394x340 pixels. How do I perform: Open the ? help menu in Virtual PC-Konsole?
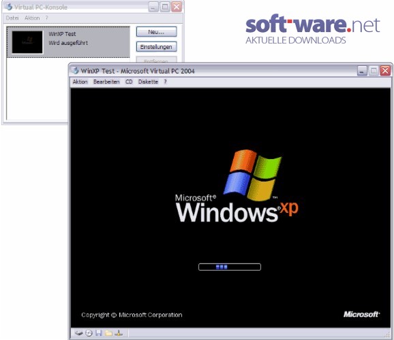tap(47, 18)
